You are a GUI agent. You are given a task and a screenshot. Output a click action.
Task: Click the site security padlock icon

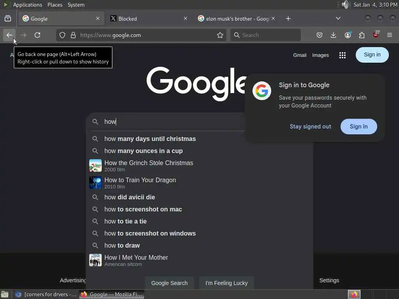pyautogui.click(x=73, y=35)
